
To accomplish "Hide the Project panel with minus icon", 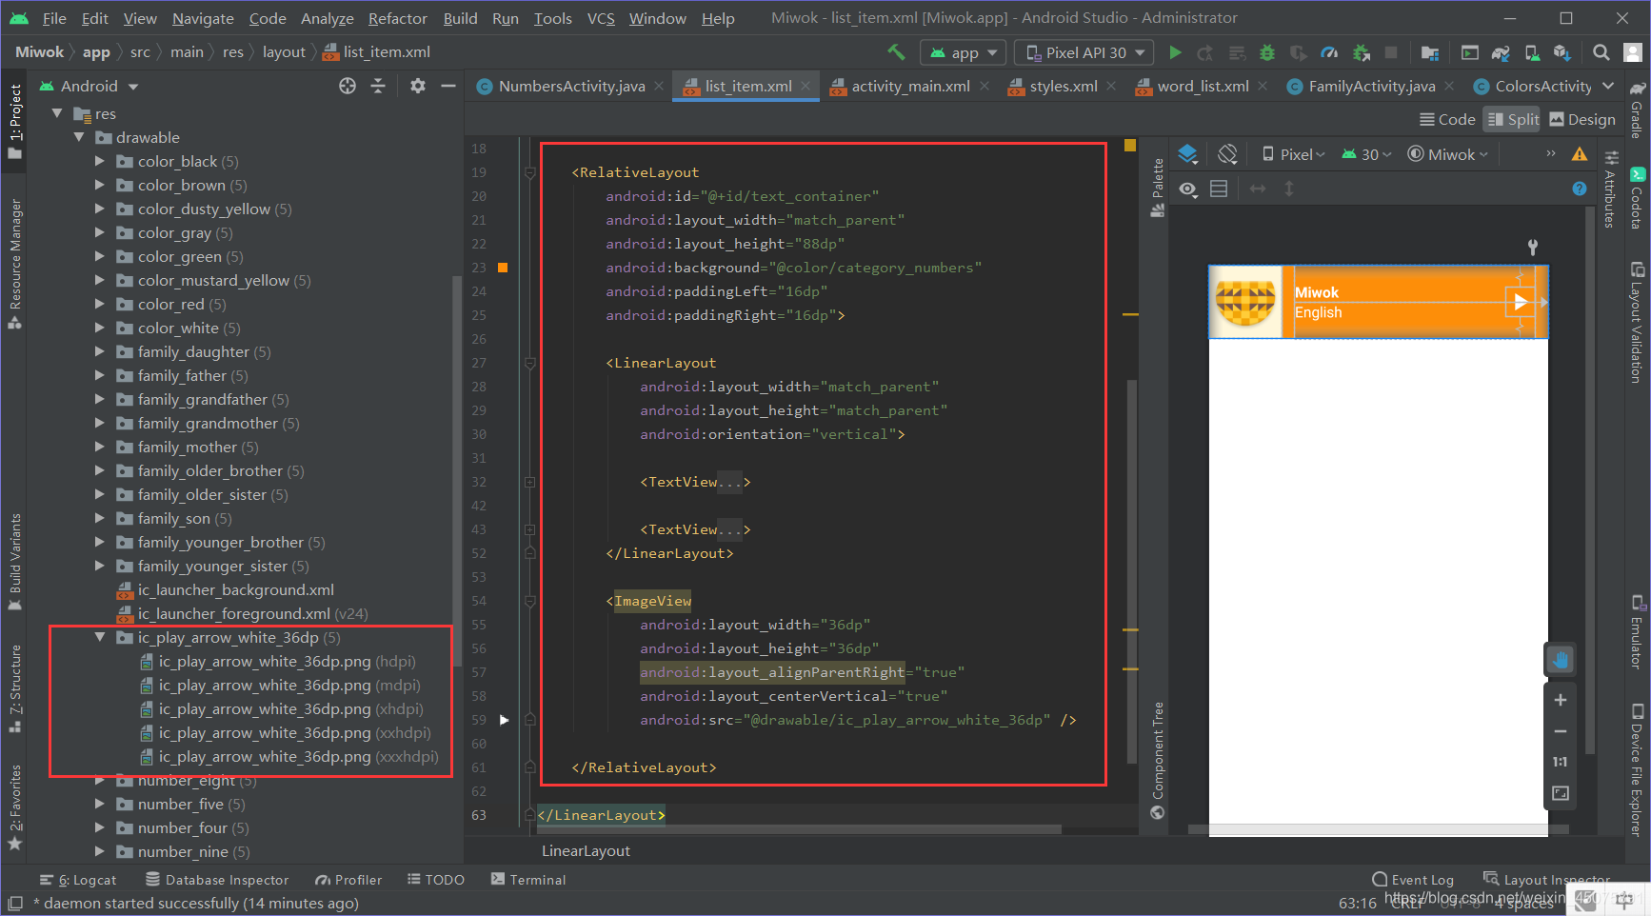I will (x=448, y=86).
